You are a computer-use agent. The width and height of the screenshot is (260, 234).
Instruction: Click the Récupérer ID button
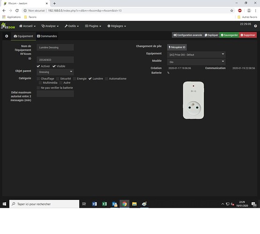(x=177, y=47)
